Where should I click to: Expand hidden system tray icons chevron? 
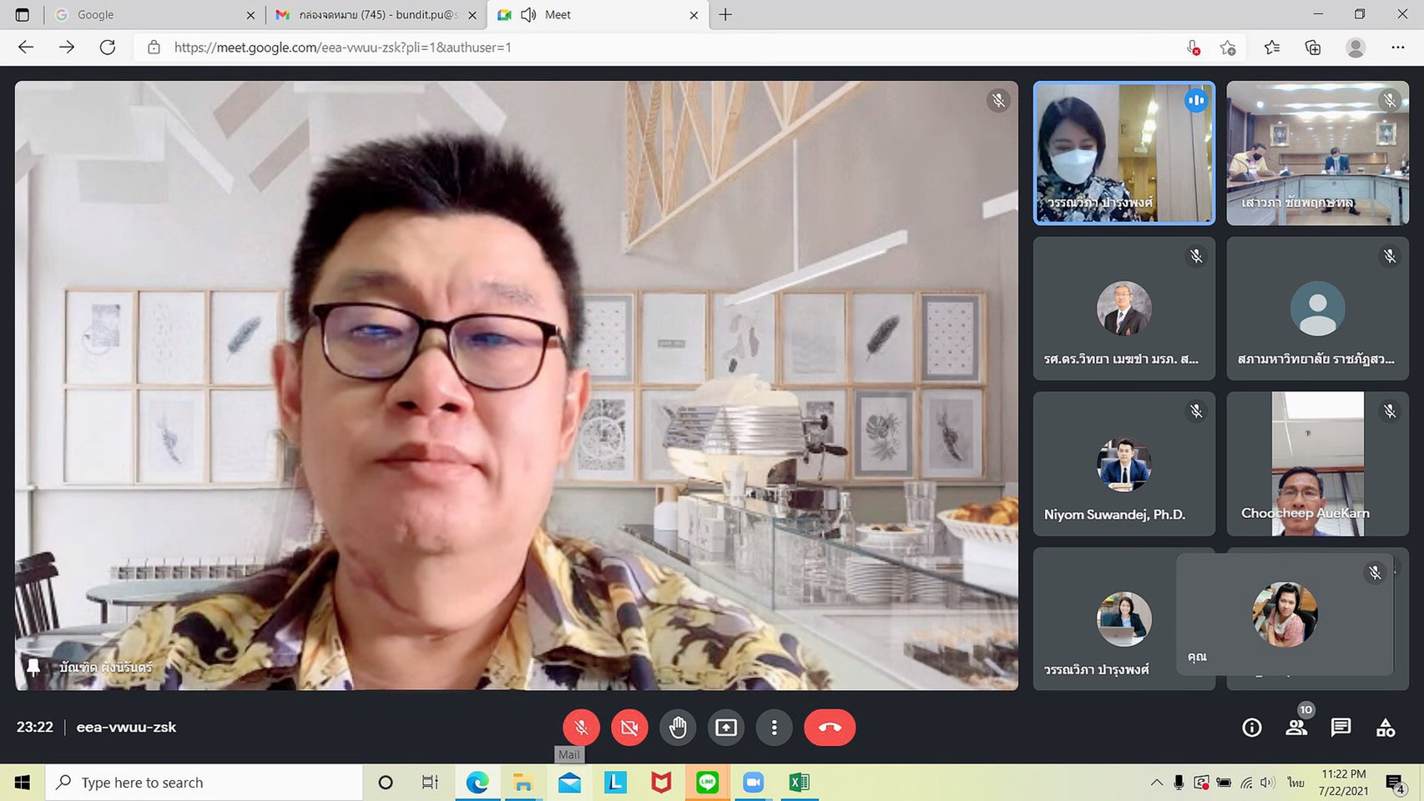1156,783
